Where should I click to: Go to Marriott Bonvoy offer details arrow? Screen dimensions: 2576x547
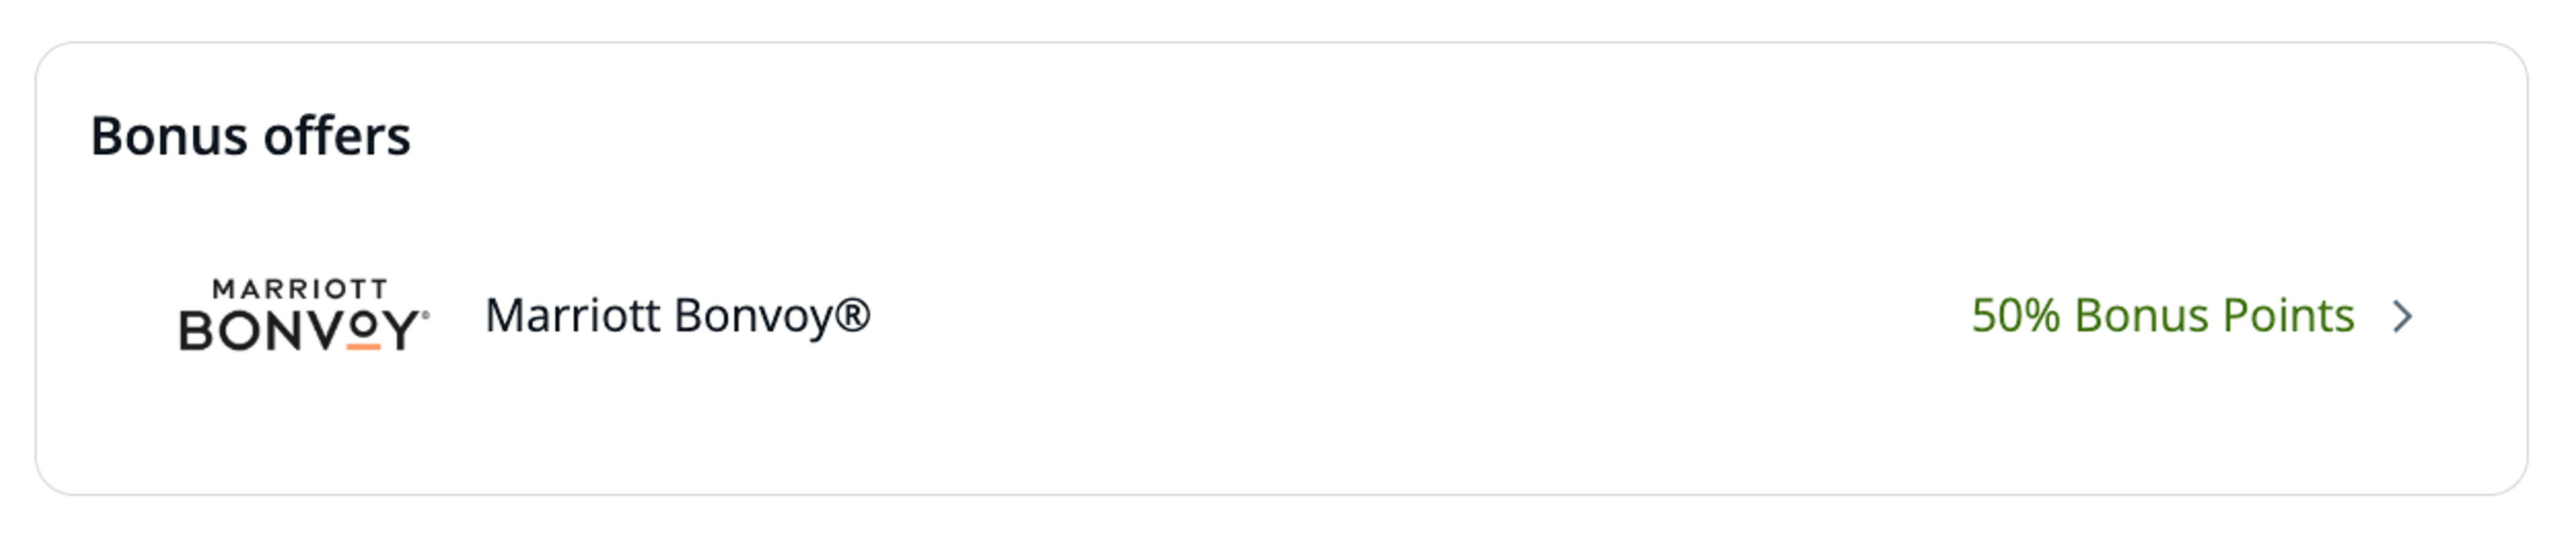click(x=2403, y=316)
